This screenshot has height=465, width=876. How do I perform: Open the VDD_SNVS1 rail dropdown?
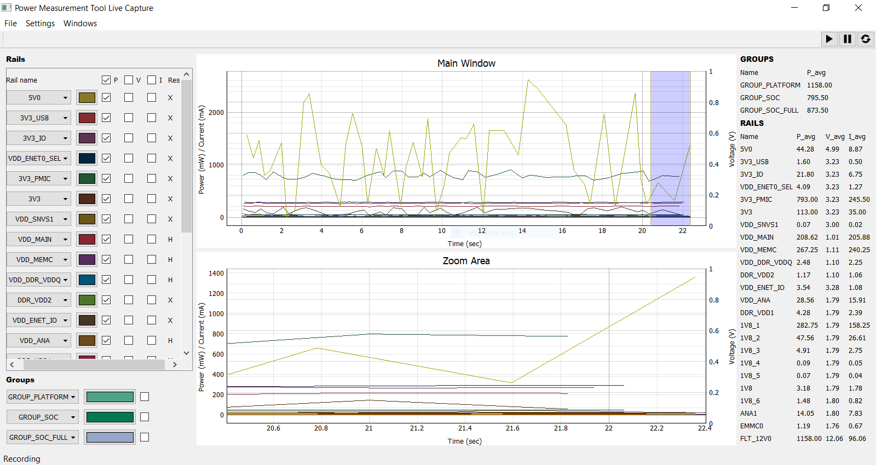click(x=39, y=219)
